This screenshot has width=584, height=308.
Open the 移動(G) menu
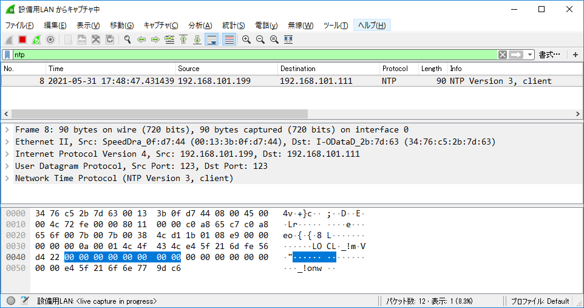click(x=122, y=26)
